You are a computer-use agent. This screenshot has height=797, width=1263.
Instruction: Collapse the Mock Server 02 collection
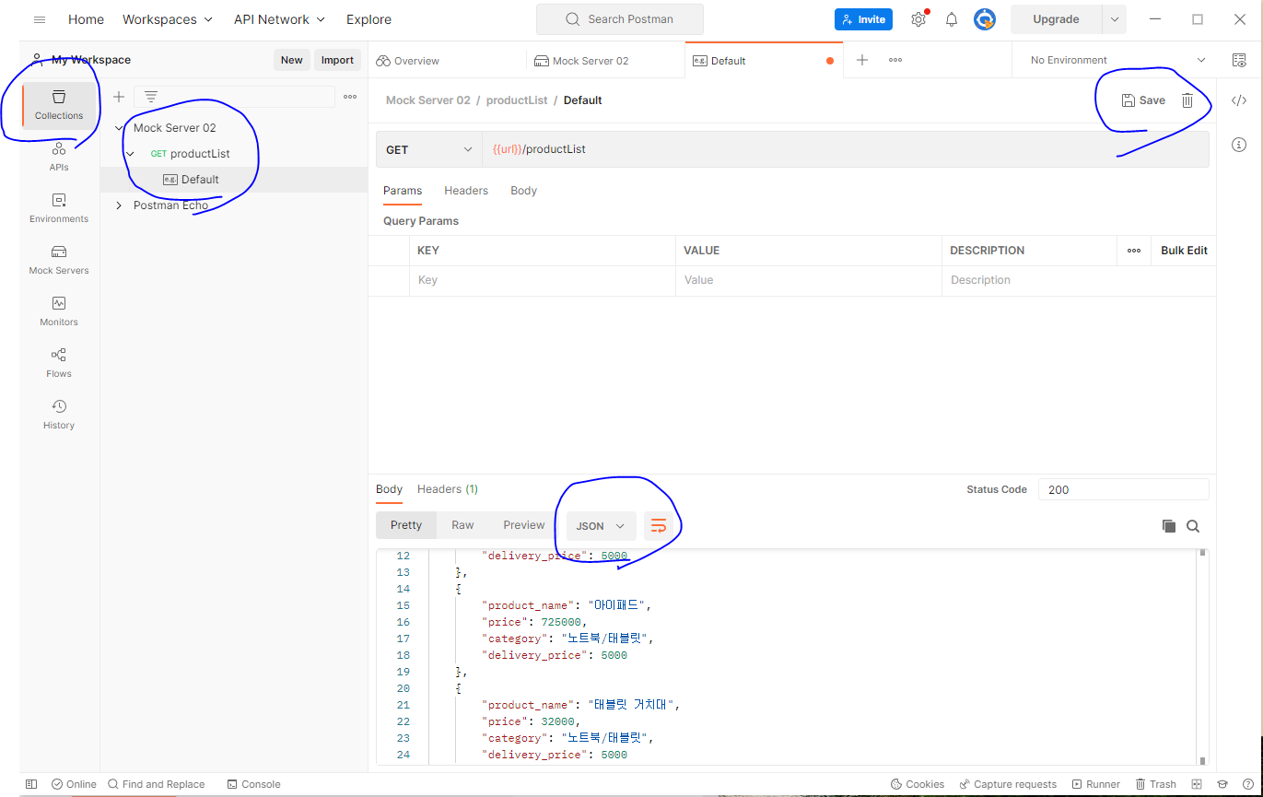pos(119,128)
